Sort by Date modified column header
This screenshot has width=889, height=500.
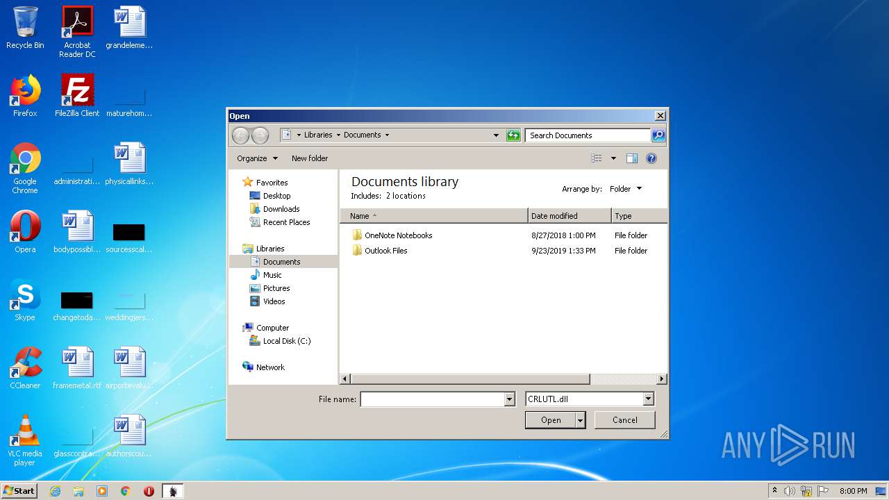pos(570,216)
